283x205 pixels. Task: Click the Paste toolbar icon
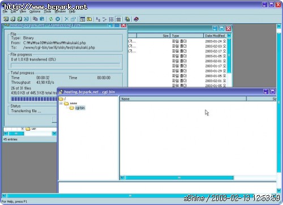42,19
